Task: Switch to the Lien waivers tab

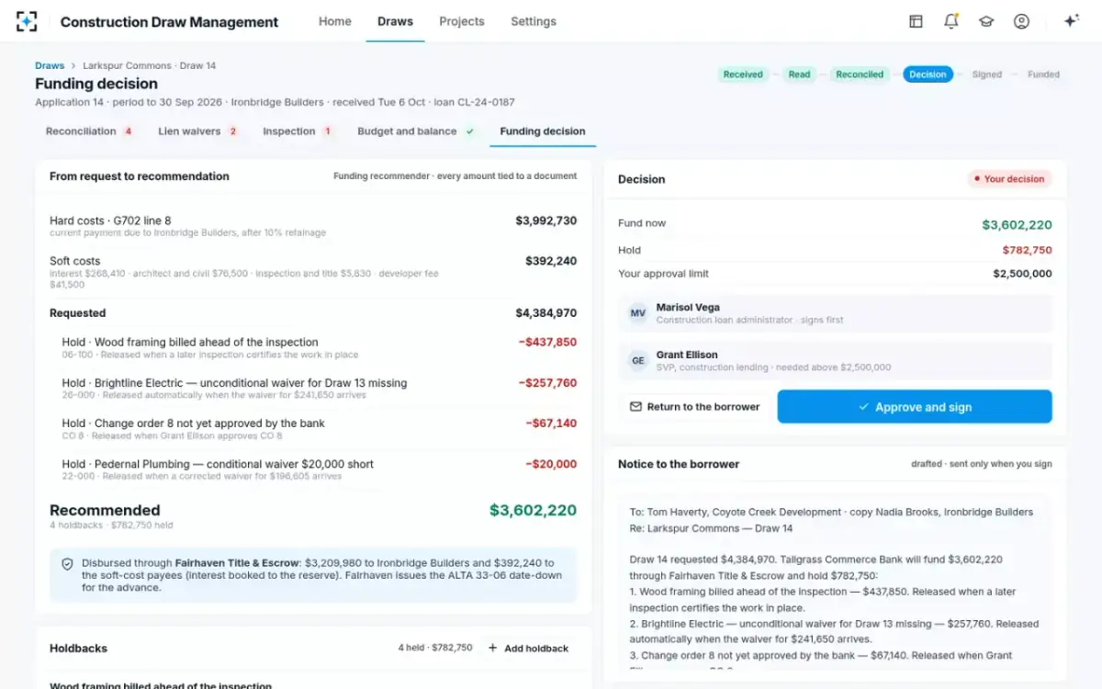Action: pos(197,131)
